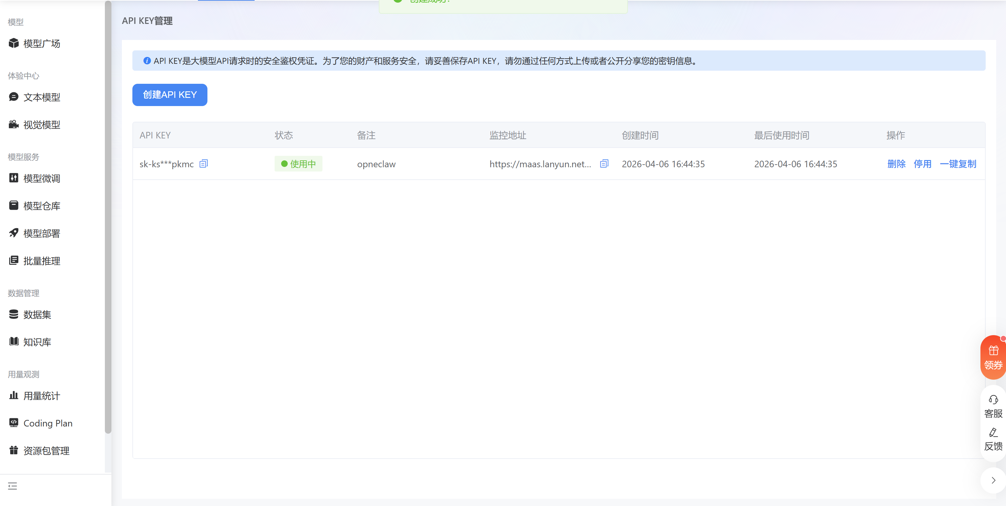
Task: Open the 反馈 feedback pencil icon
Action: tap(993, 439)
